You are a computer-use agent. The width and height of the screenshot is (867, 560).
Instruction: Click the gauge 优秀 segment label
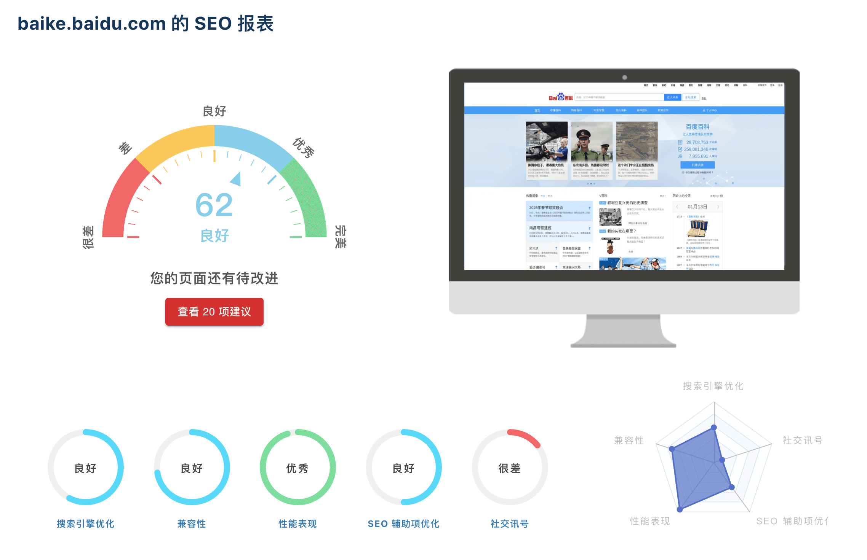point(304,148)
